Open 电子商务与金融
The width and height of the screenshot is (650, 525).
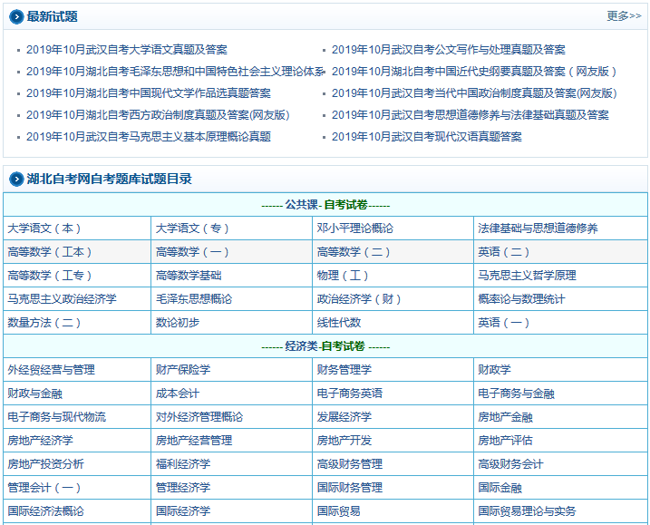tap(516, 394)
